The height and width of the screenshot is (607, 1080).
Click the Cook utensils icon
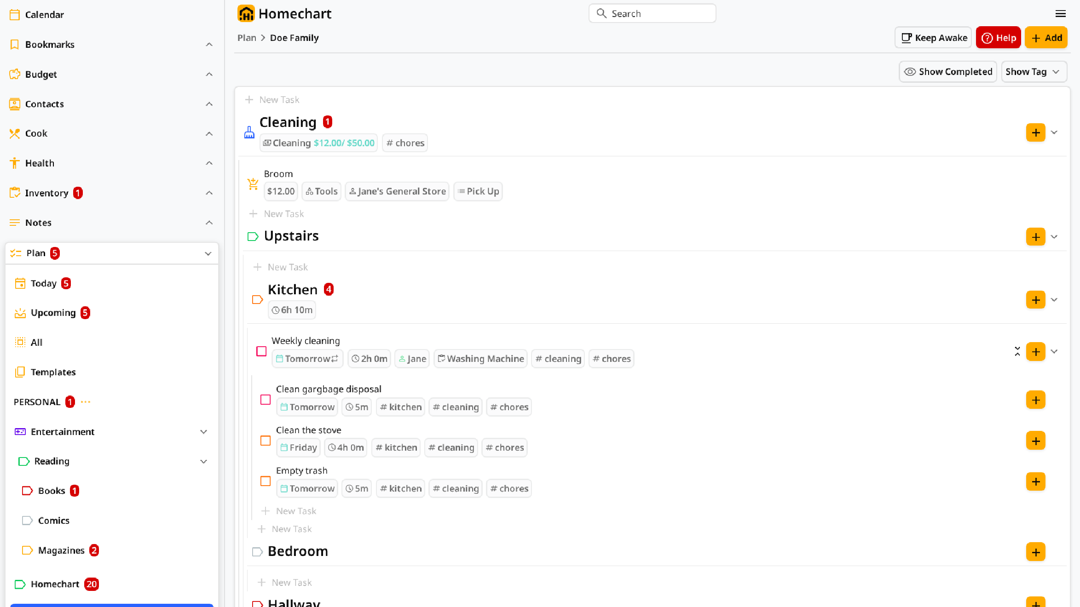pos(15,133)
